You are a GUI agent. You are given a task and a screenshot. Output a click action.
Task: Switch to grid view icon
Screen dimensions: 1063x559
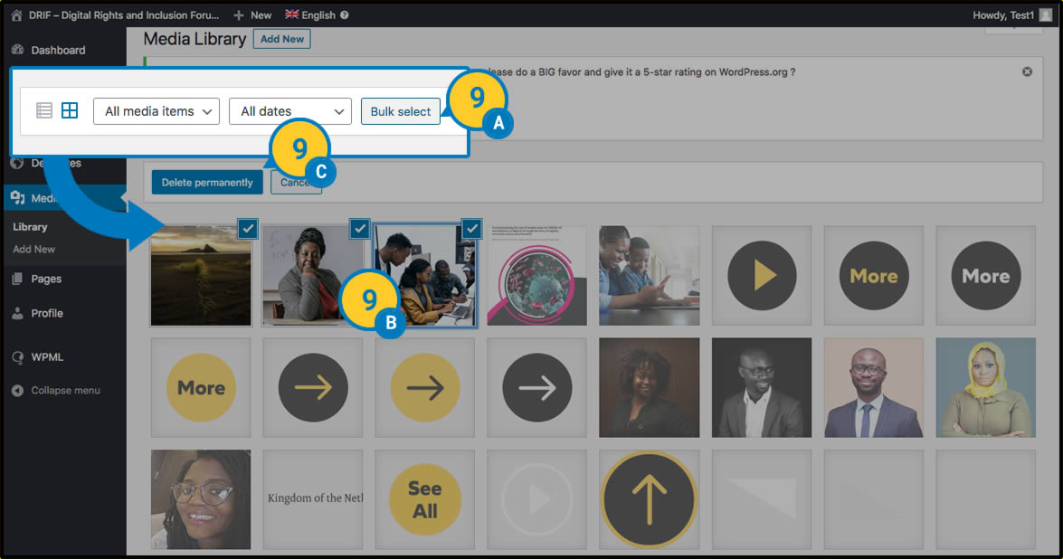point(70,110)
